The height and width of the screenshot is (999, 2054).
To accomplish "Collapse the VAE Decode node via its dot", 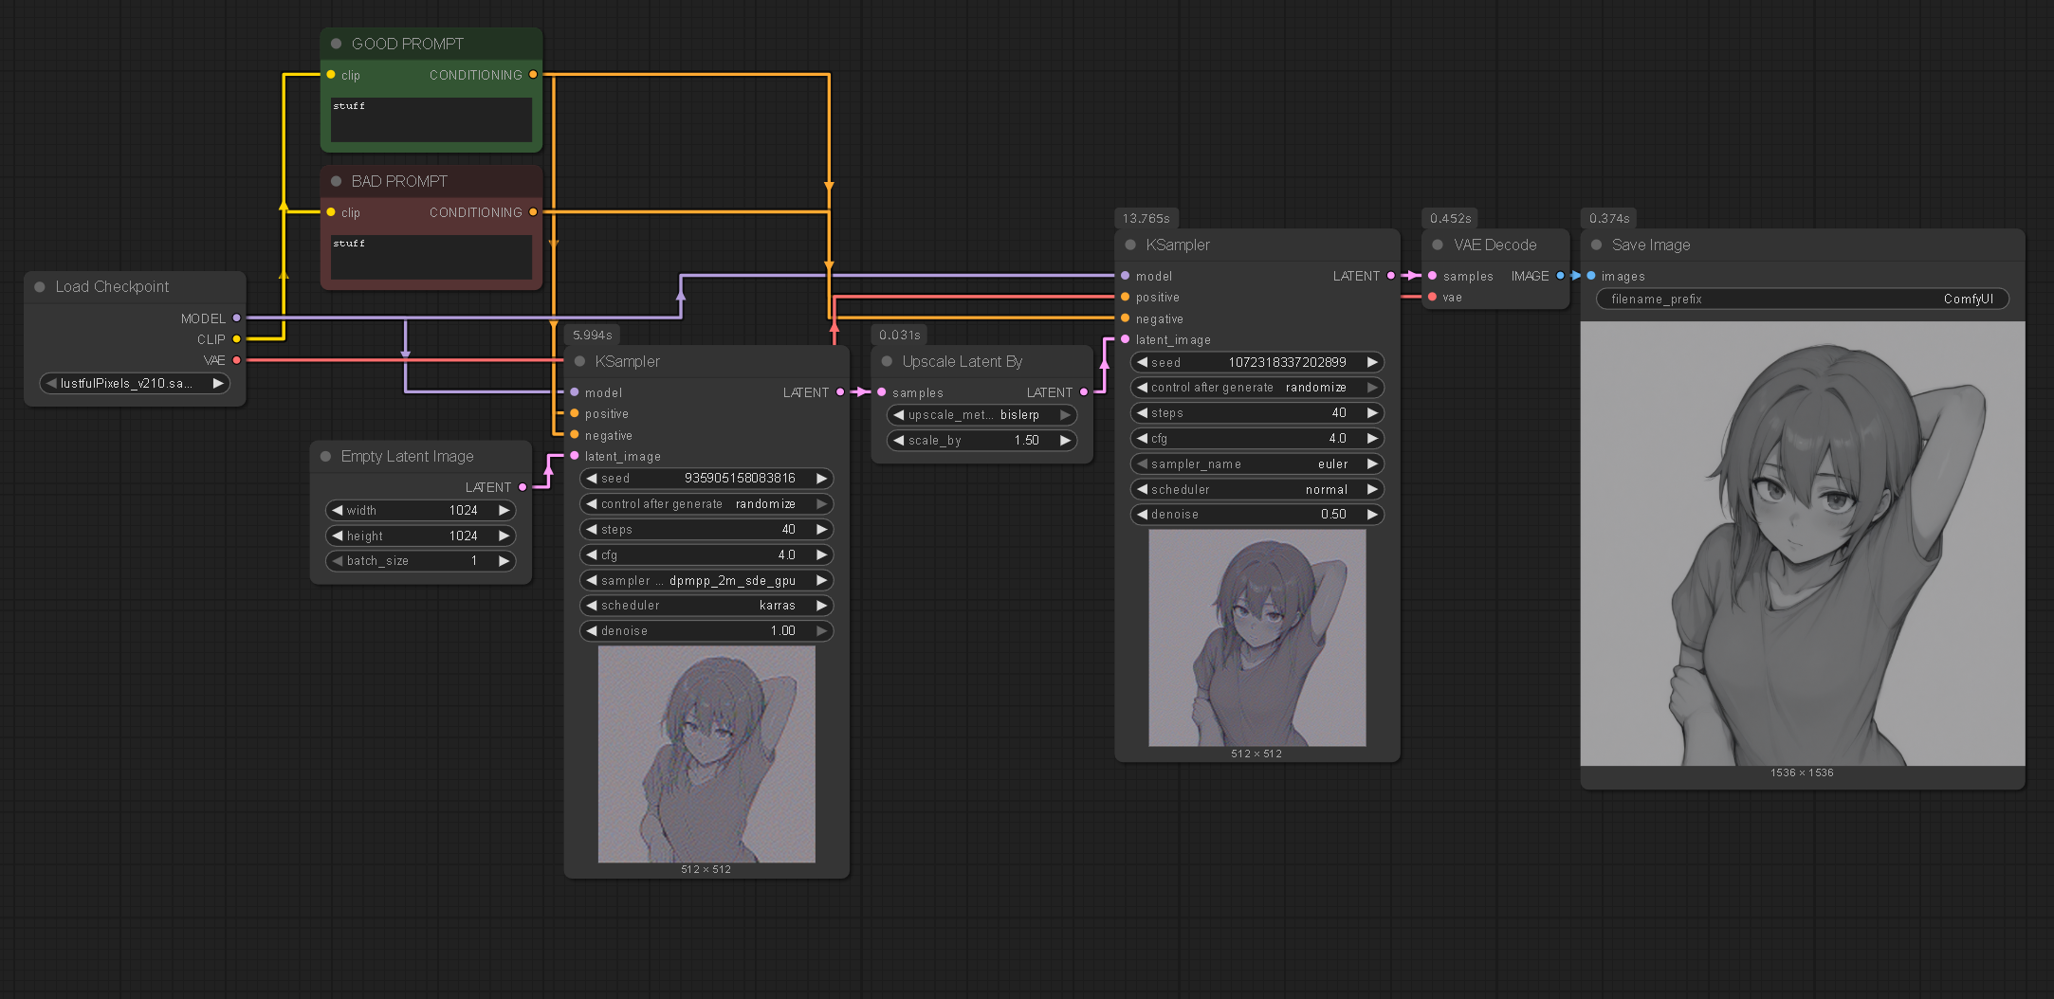I will [x=1438, y=245].
